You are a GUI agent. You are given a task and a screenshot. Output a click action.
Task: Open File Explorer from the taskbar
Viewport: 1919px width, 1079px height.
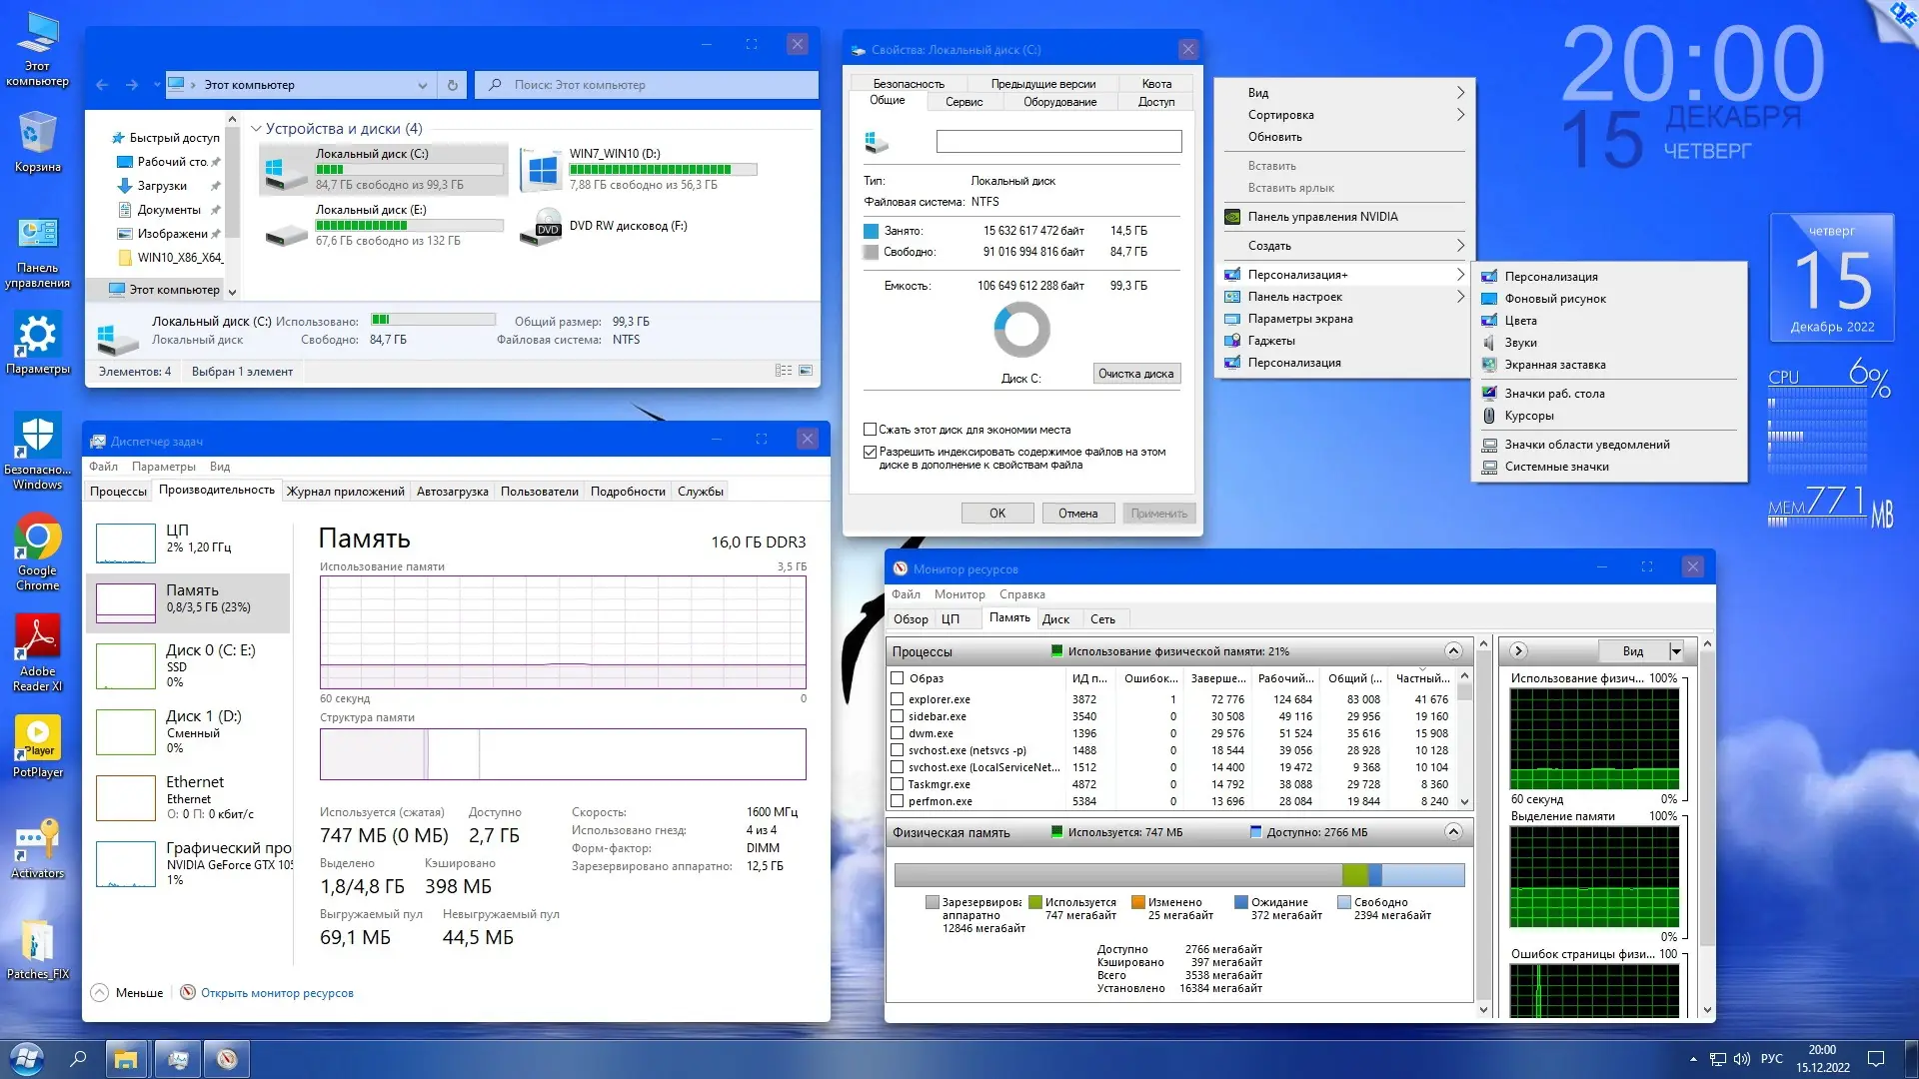tap(126, 1058)
